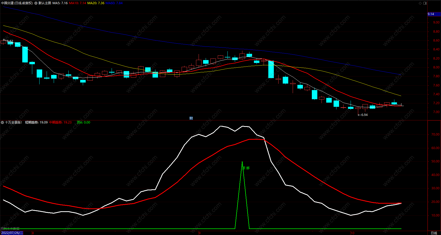This screenshot has height=235, width=441.
Task: Expand the 十万全景版 sub-indicator dropdown arrow
Action: click(2, 122)
